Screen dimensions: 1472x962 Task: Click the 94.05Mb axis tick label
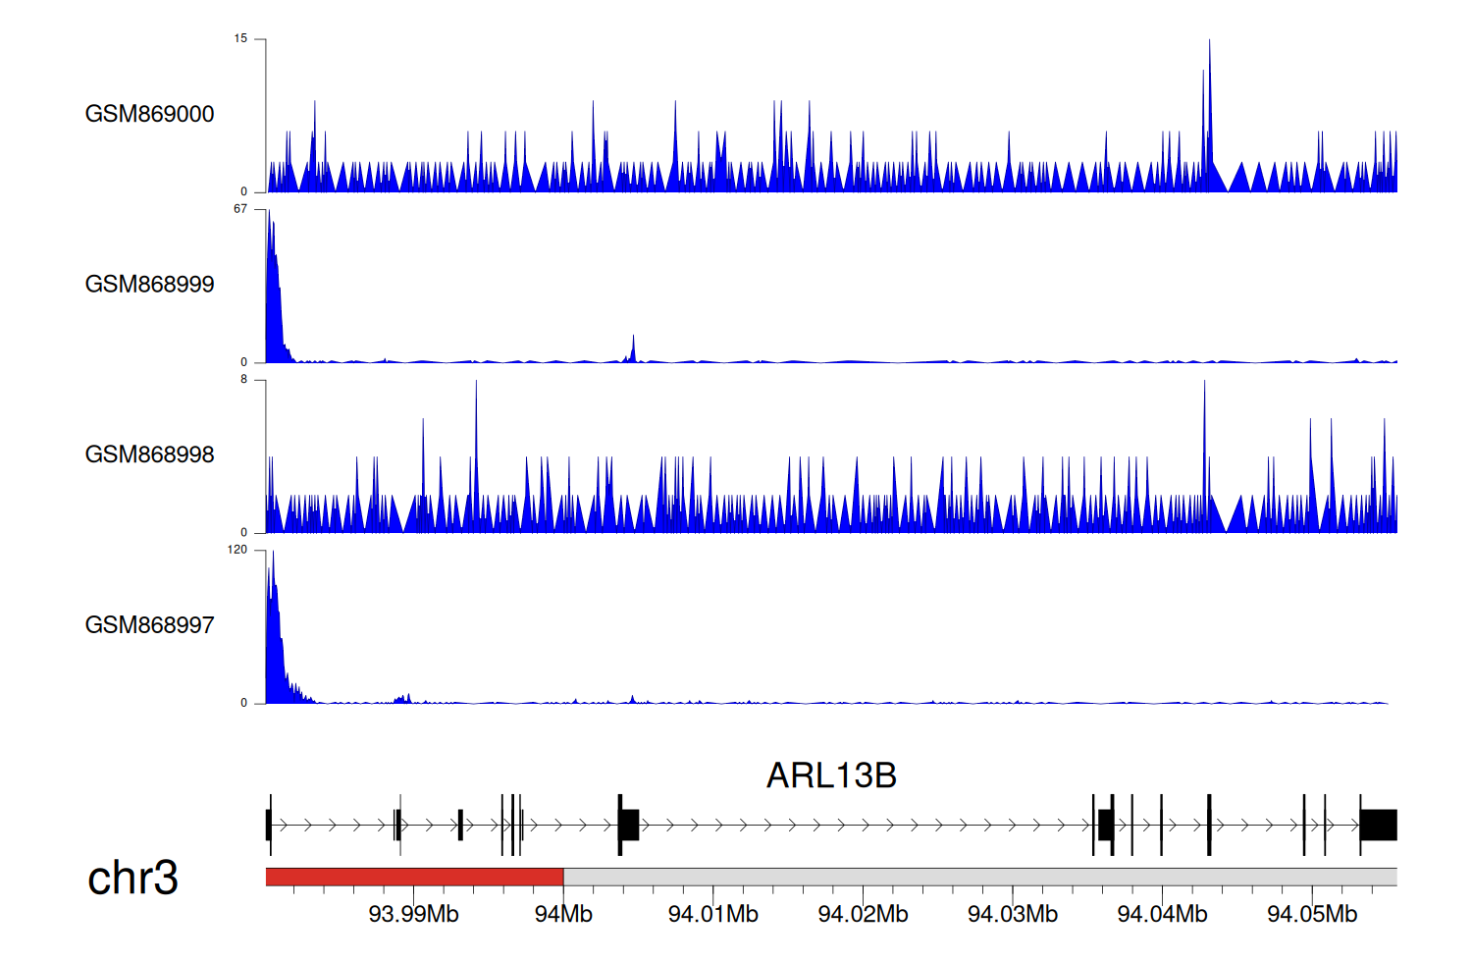coord(1311,914)
